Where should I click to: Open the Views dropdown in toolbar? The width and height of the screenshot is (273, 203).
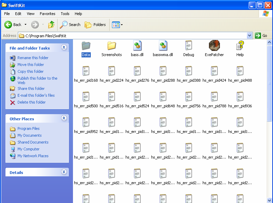pos(117,25)
